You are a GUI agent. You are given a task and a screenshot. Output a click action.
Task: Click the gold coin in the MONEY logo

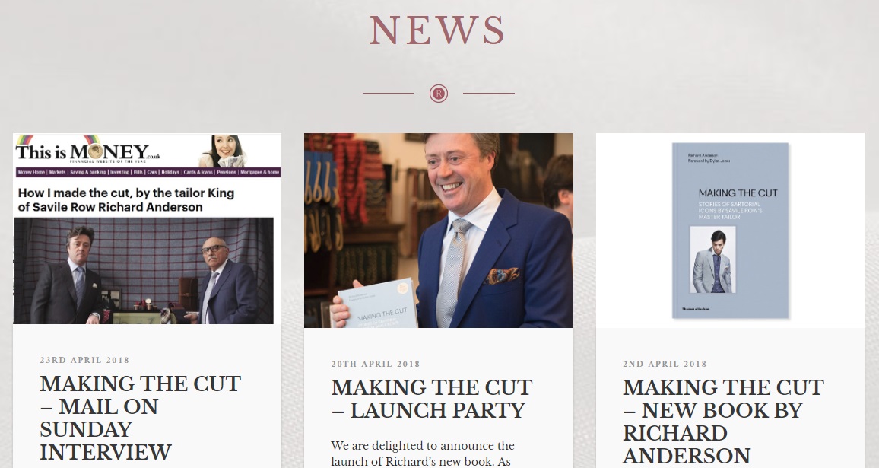95,151
